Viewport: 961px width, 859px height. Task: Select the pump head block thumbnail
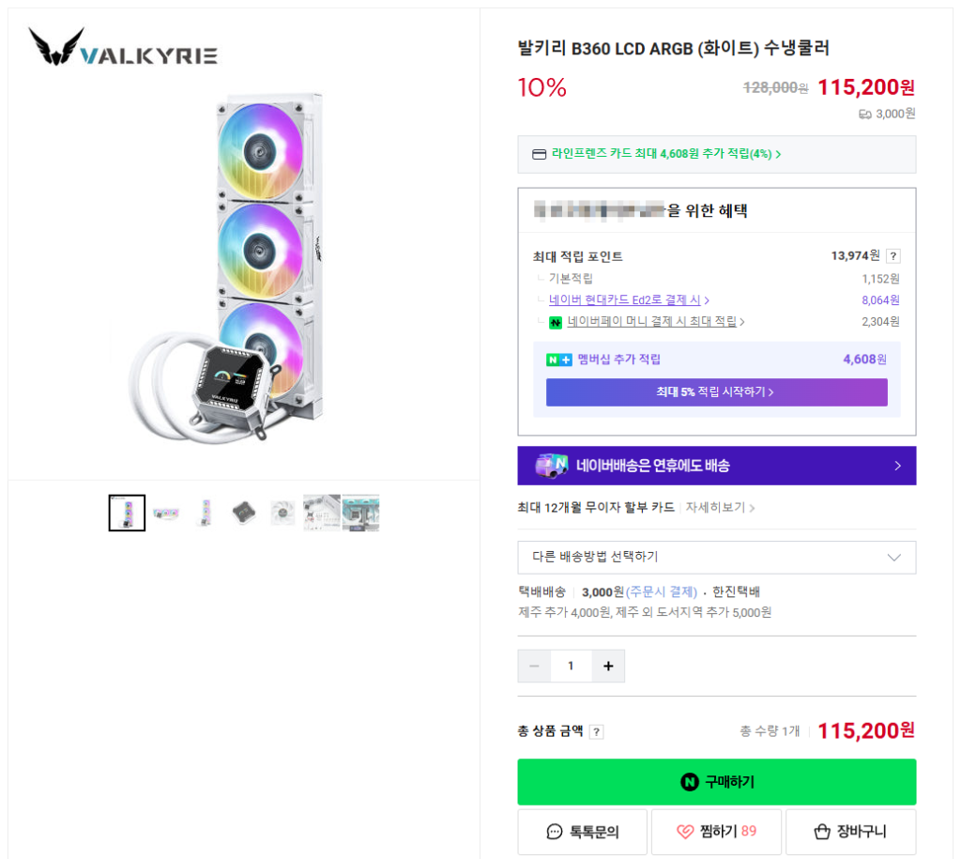244,513
